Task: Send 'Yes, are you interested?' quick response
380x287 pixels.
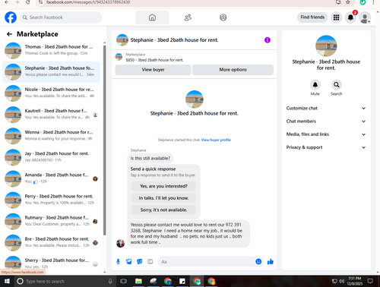Action: pyautogui.click(x=163, y=186)
